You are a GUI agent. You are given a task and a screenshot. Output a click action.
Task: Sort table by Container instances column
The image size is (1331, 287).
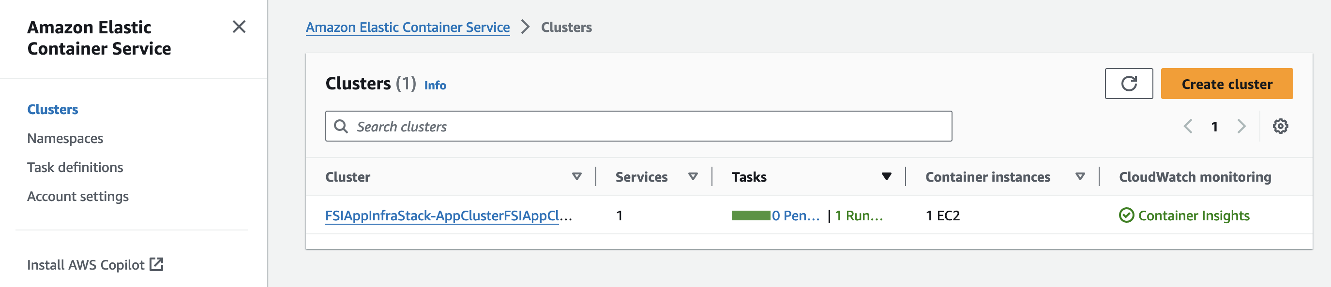click(1079, 176)
